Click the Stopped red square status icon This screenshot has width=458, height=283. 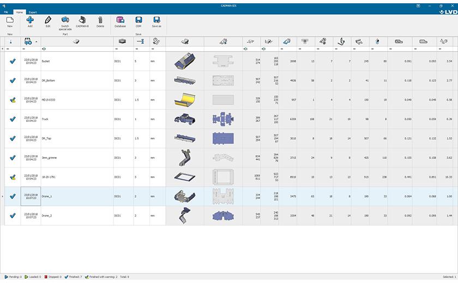click(46, 277)
